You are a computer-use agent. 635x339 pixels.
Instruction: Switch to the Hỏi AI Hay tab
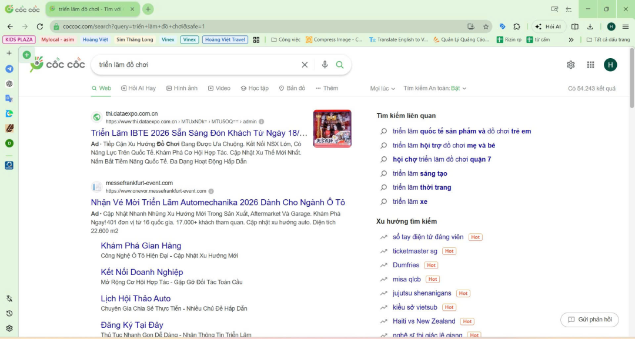(138, 88)
